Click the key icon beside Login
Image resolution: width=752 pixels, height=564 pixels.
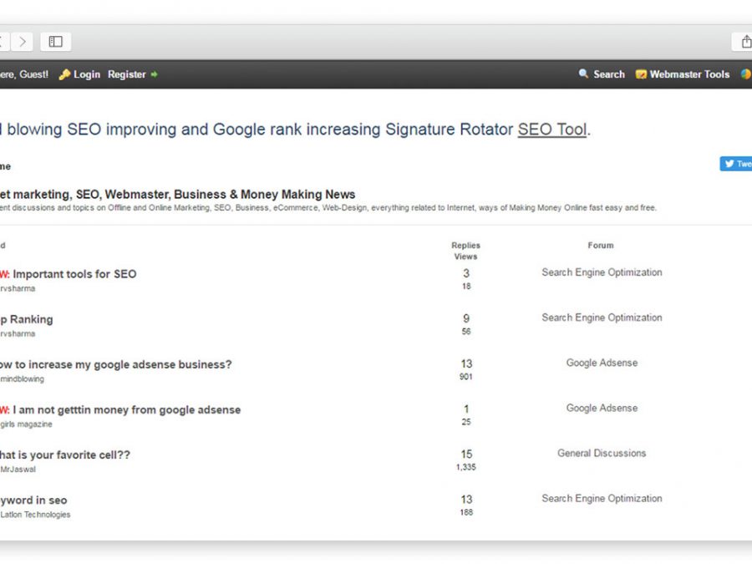pos(64,74)
